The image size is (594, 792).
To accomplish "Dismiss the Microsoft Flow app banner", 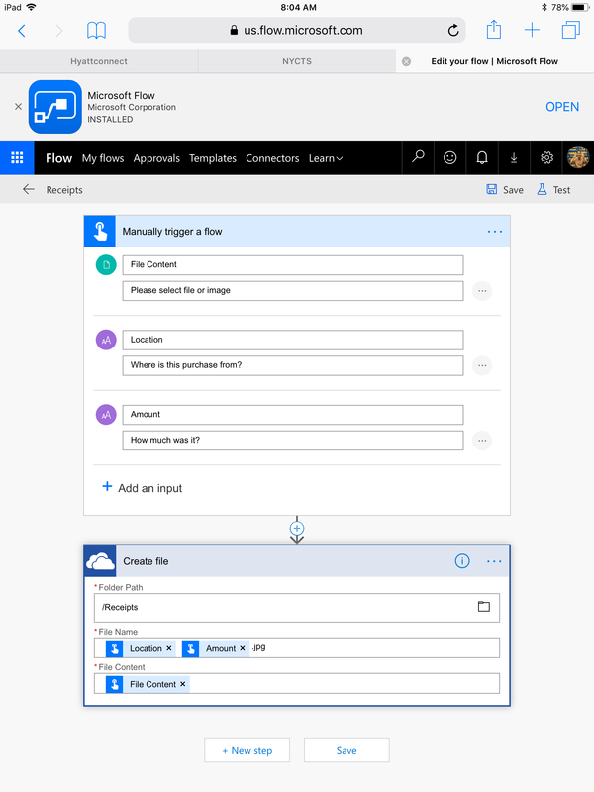I will point(18,107).
